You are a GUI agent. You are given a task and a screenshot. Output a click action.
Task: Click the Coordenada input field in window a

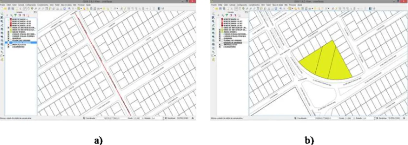tap(112, 118)
